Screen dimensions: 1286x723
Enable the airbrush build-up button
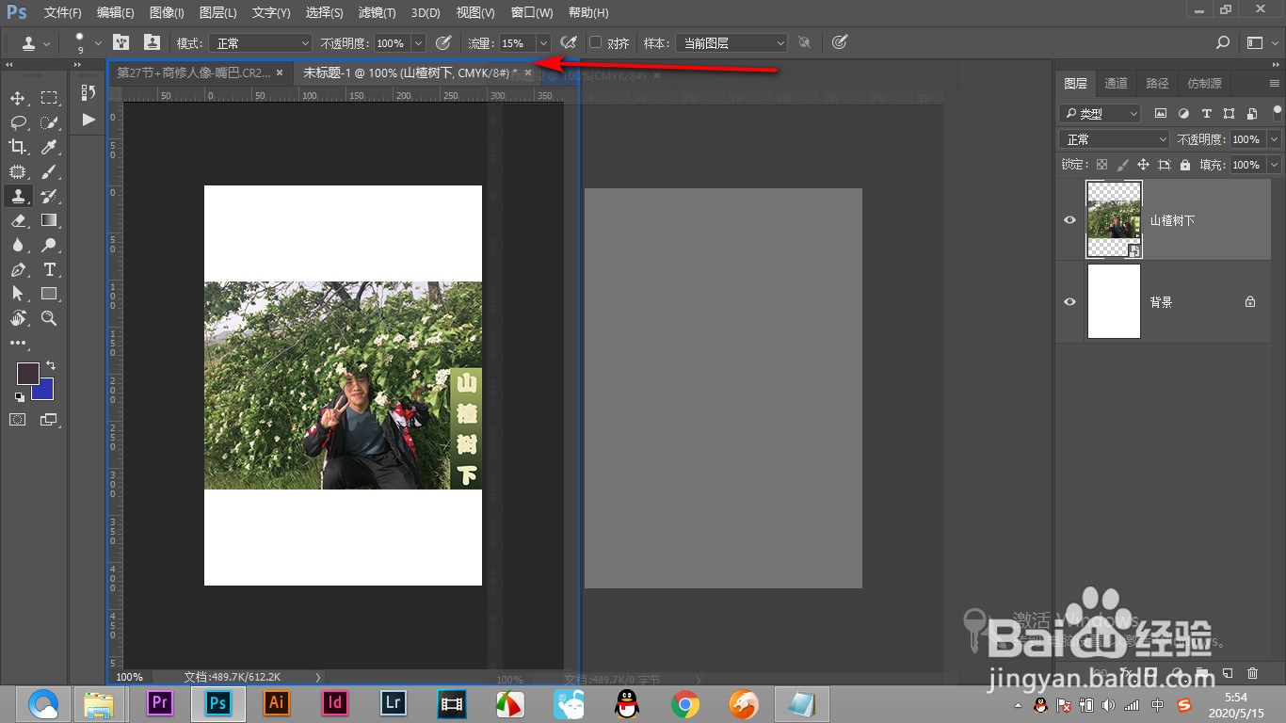coord(569,42)
